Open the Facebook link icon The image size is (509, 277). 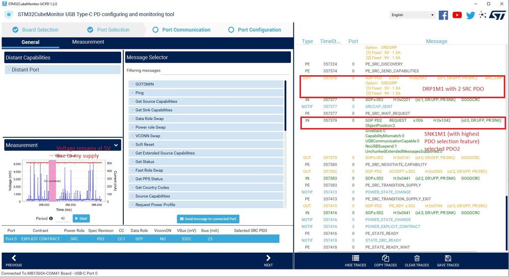coord(443,15)
